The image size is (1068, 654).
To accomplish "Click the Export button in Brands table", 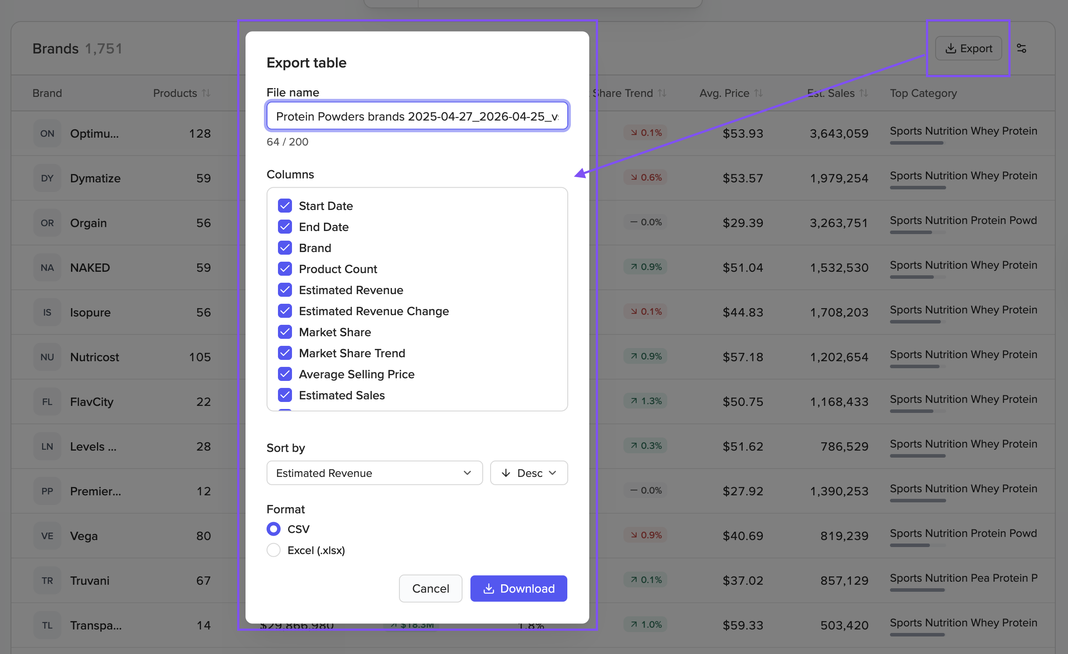I will (x=968, y=48).
